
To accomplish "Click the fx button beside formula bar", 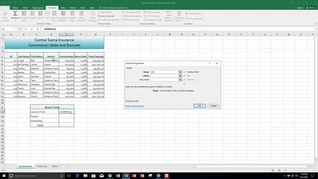I will click(x=38, y=29).
